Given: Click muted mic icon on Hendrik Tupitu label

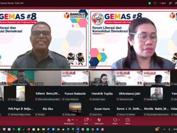Looking at the screenshot, I should (91, 99).
